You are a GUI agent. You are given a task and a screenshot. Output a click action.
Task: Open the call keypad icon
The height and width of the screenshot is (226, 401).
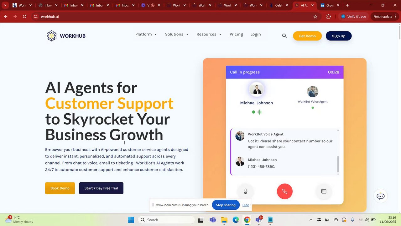324,191
